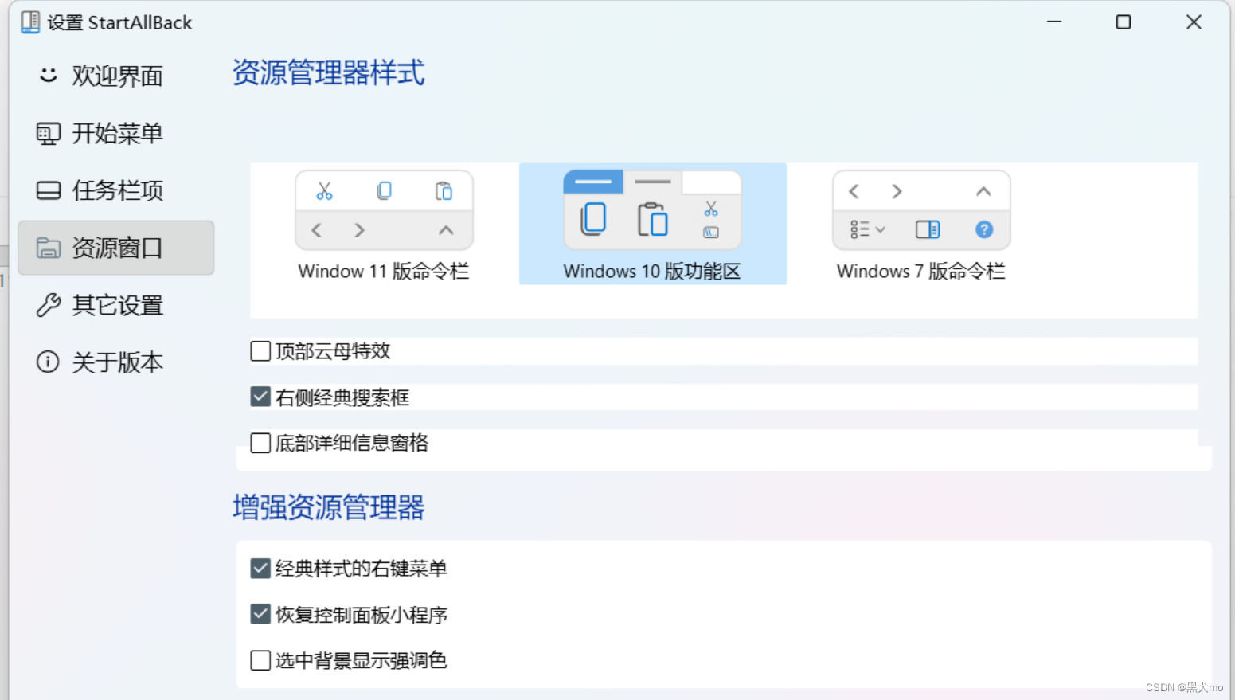The height and width of the screenshot is (700, 1235).
Task: Click the forward navigation chevron in Windows 7 preview
Action: click(x=897, y=191)
